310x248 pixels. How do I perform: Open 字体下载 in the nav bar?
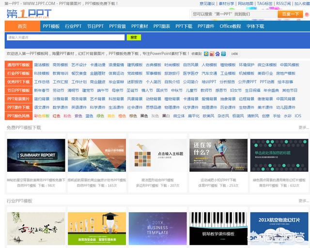pyautogui.click(x=255, y=26)
